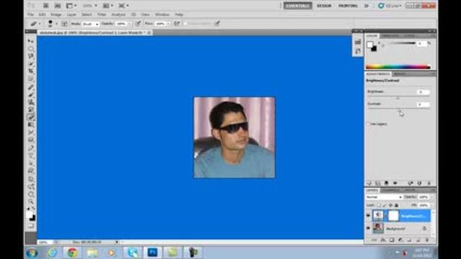Enable airbrush mode icon in options bar
The height and width of the screenshot is (259, 461).
pos(176,24)
